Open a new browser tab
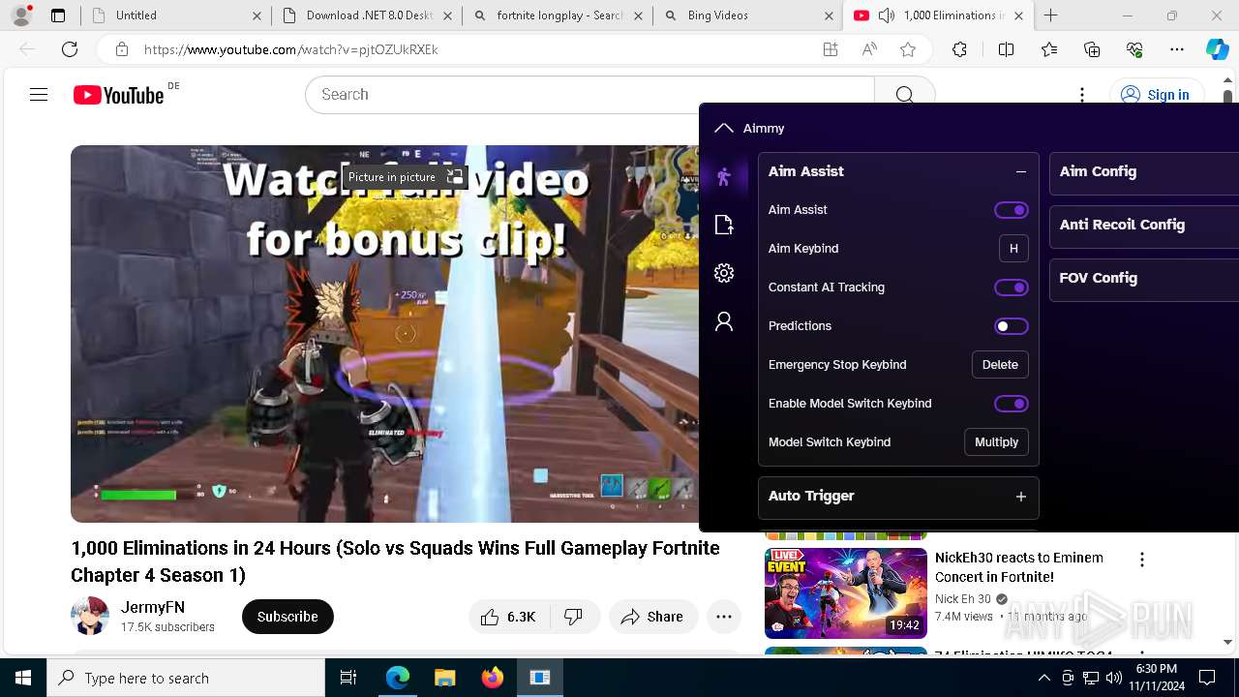The height and width of the screenshot is (697, 1239). click(1050, 15)
